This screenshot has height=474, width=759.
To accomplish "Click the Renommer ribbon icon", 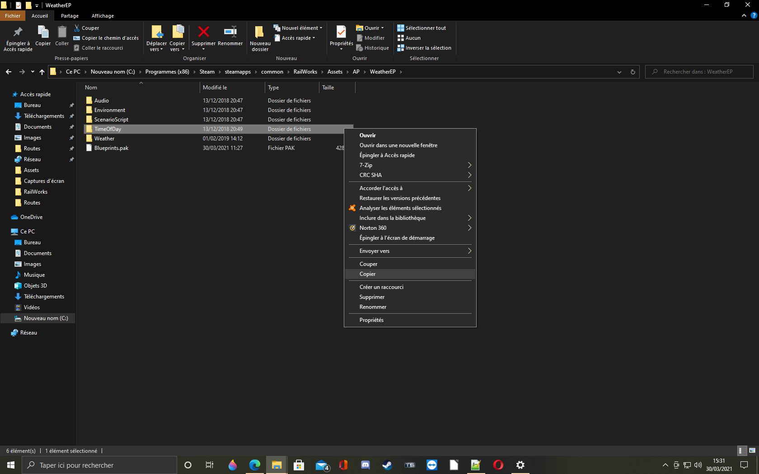I will pyautogui.click(x=230, y=36).
